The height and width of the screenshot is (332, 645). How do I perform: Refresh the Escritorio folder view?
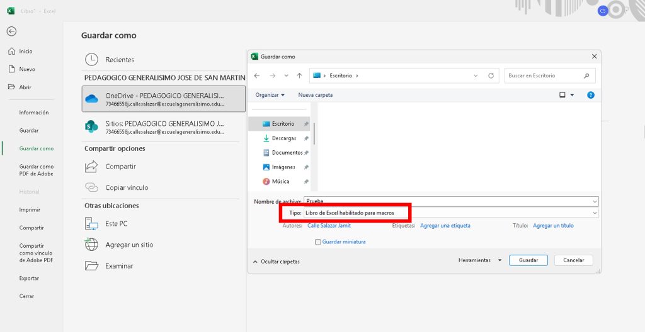(491, 75)
